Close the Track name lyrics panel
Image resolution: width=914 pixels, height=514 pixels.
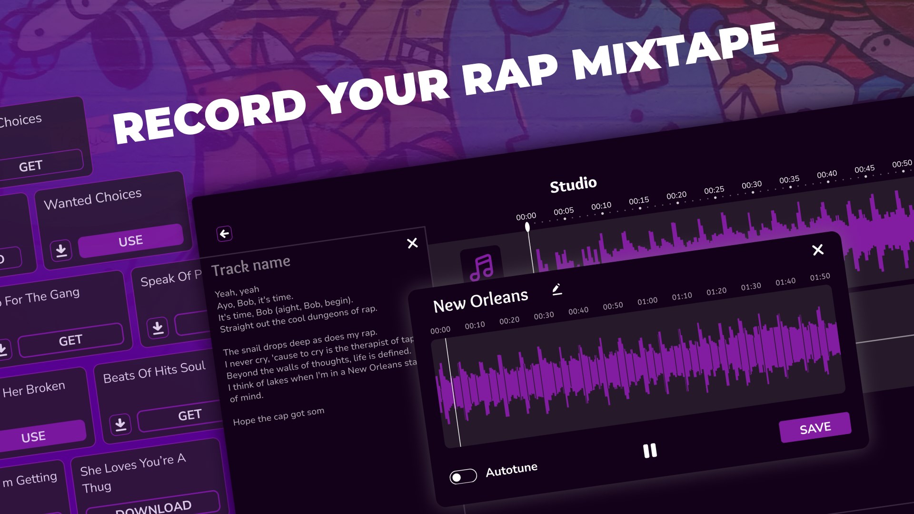(x=412, y=243)
